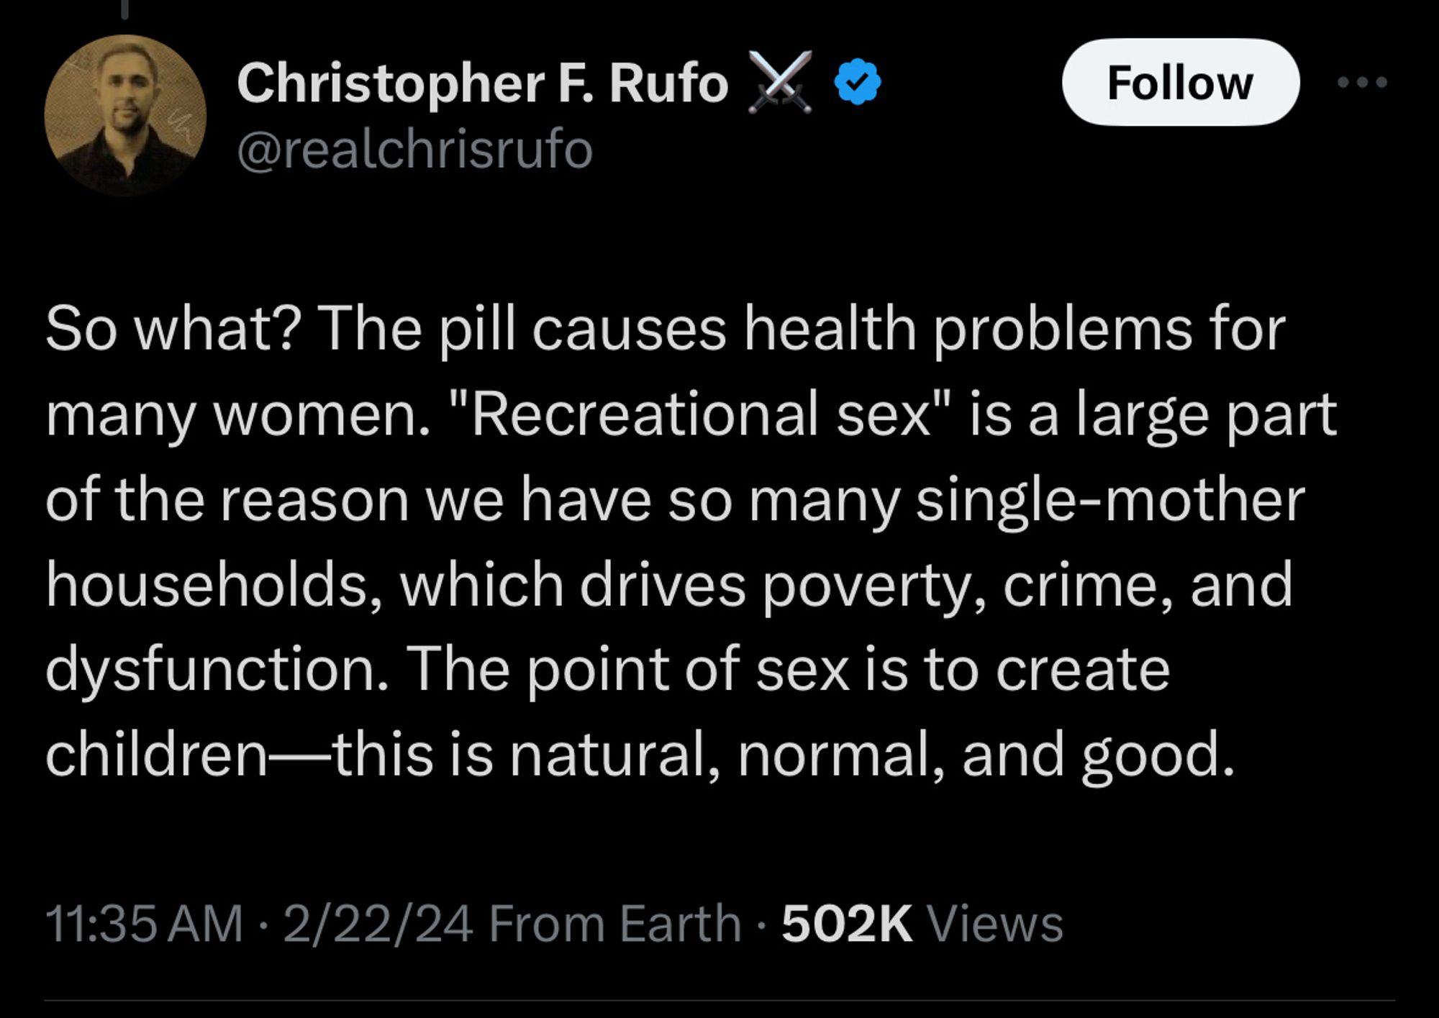Click the display name Christopher F. Rufo
The image size is (1439, 1018).
point(482,83)
